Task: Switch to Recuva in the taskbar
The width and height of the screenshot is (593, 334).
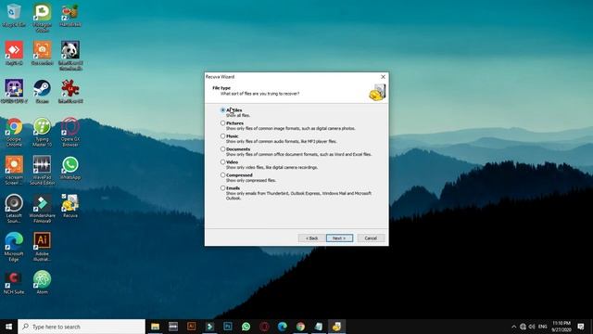Action: pyautogui.click(x=336, y=327)
